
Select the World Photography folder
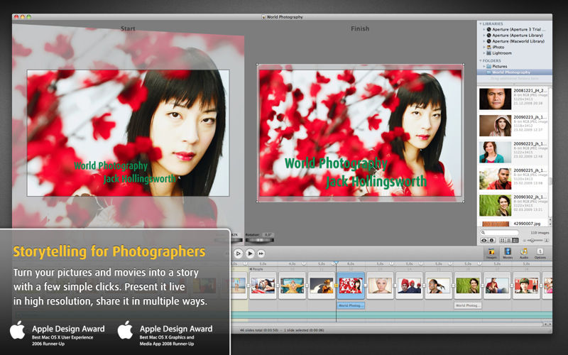(514, 72)
